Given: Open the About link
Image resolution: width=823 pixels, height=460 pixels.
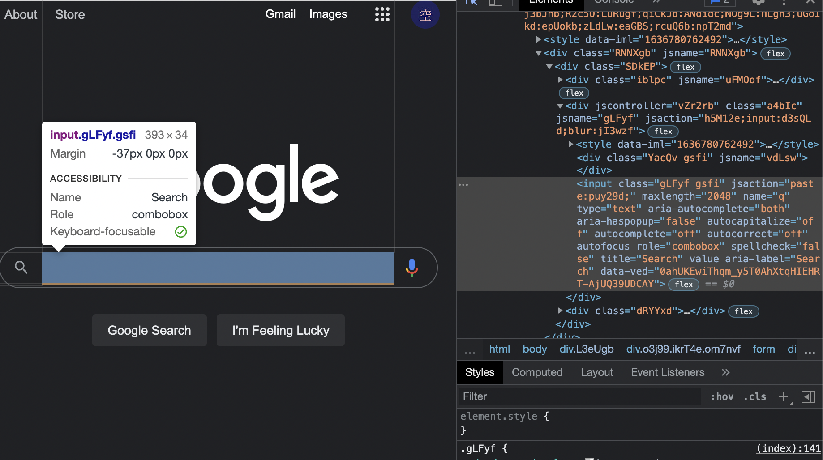Looking at the screenshot, I should pos(21,15).
